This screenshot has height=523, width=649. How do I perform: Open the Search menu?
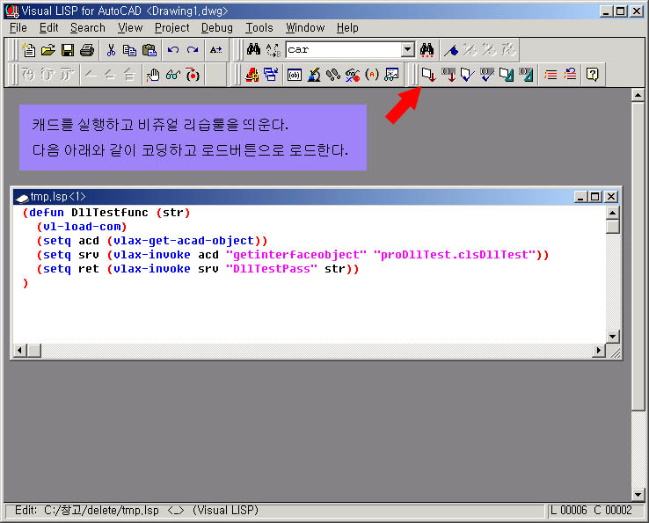click(x=88, y=28)
